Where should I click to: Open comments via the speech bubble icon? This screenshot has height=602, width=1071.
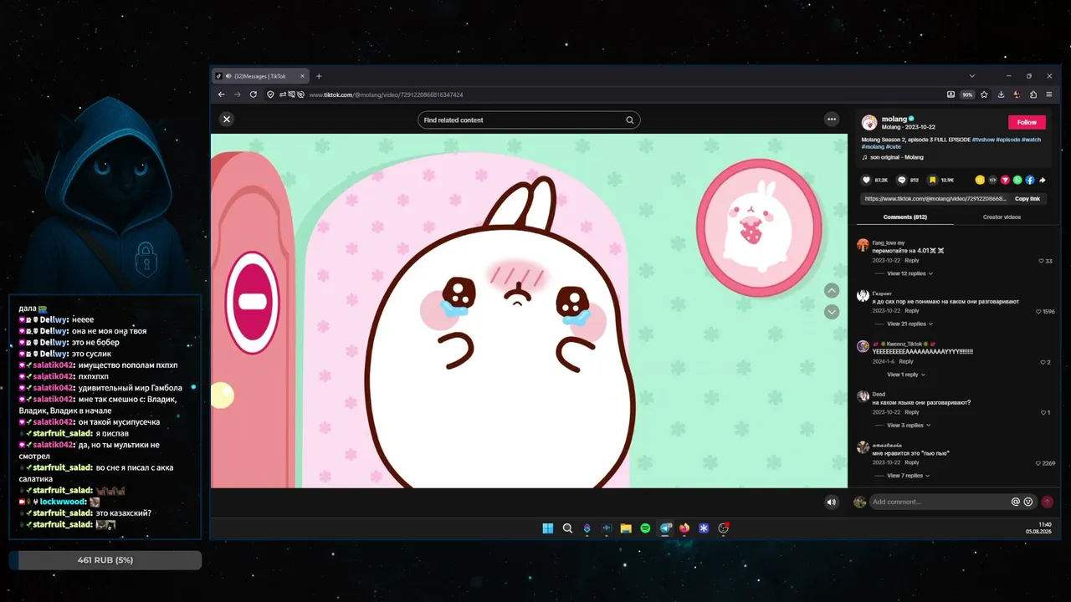(901, 180)
